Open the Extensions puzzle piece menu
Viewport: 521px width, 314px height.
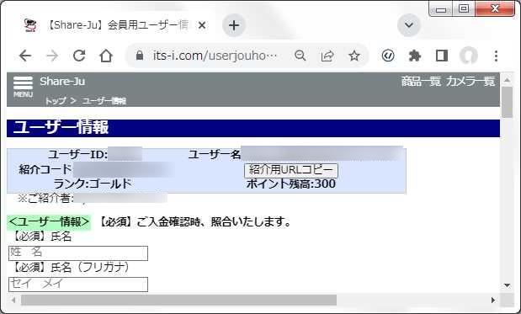tap(415, 56)
